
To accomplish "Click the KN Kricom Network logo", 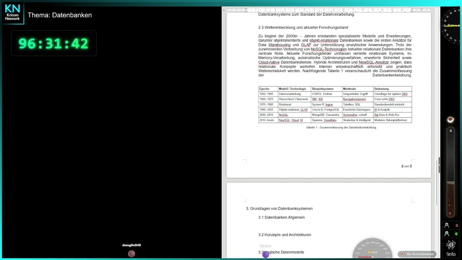I will pyautogui.click(x=13, y=13).
